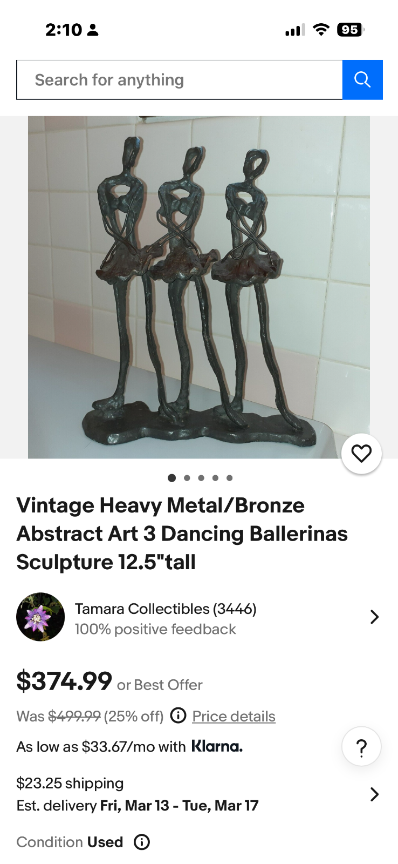The image size is (398, 864).
Task: Tap info icon next to Price details
Action: pos(178,715)
